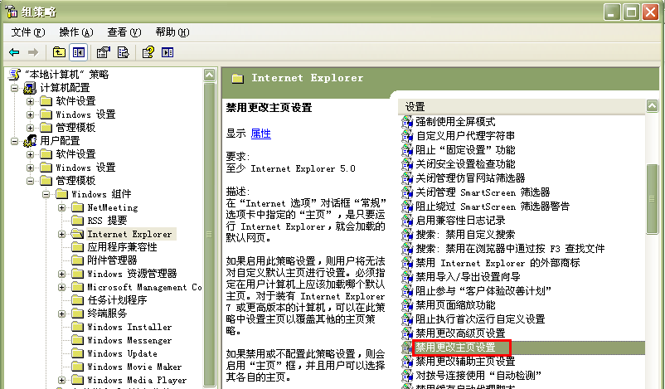Collapse the 计算机配置 tree node
Image resolution: width=665 pixels, height=389 pixels.
pos(14,88)
